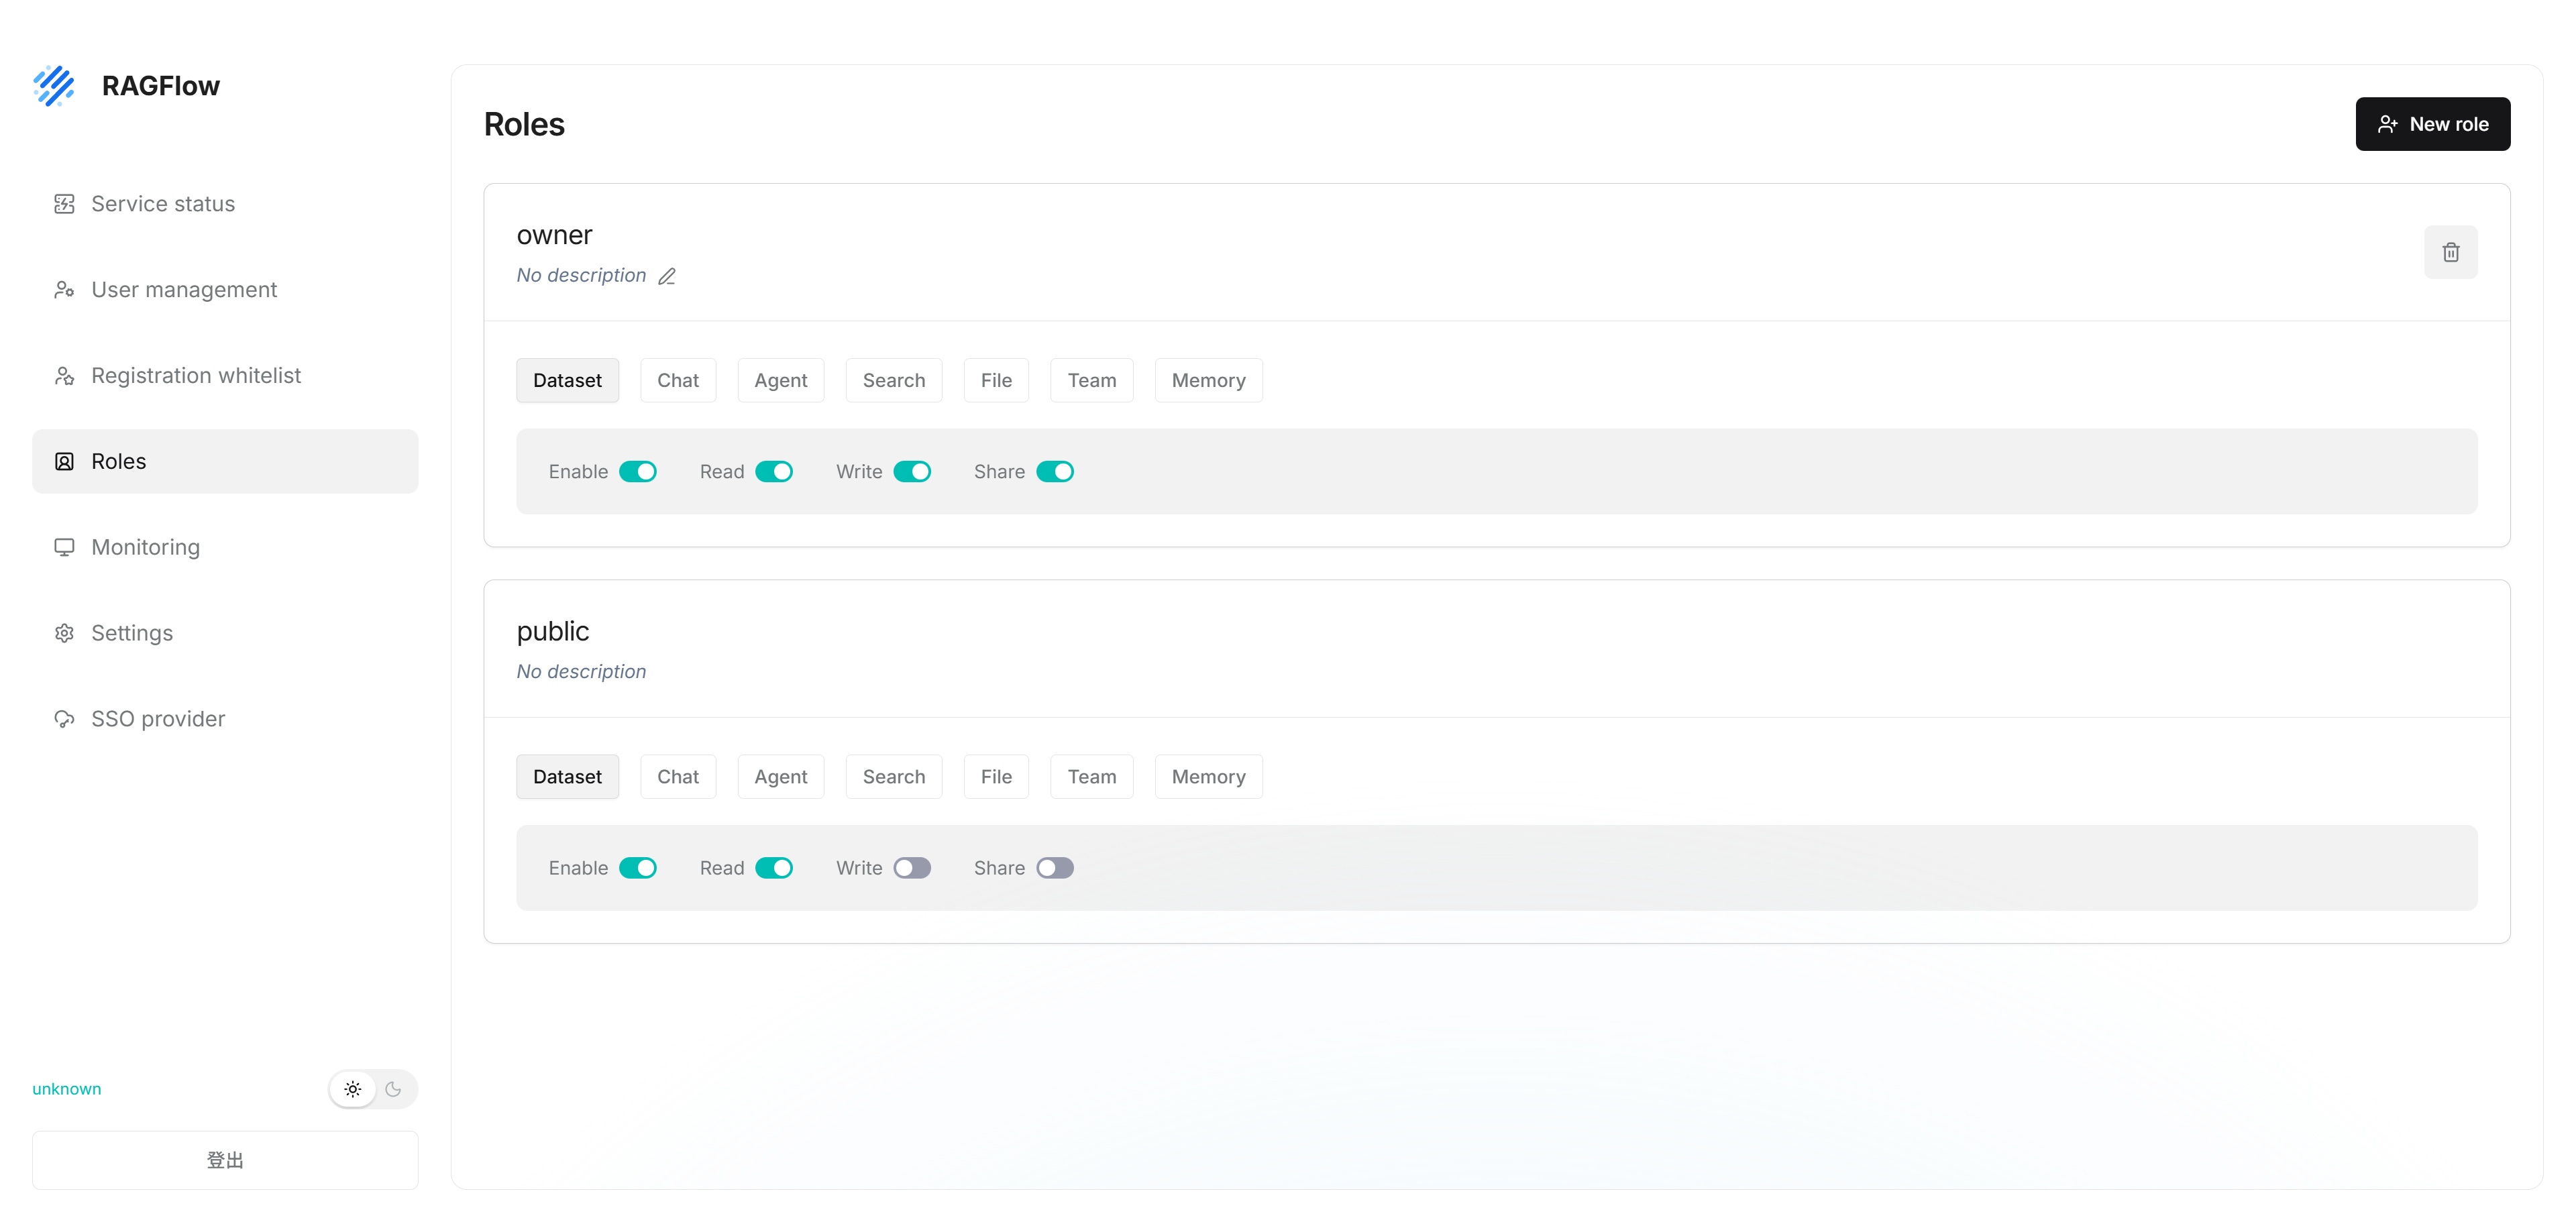This screenshot has width=2576, height=1222.
Task: Select public role Agent tab
Action: 781,777
